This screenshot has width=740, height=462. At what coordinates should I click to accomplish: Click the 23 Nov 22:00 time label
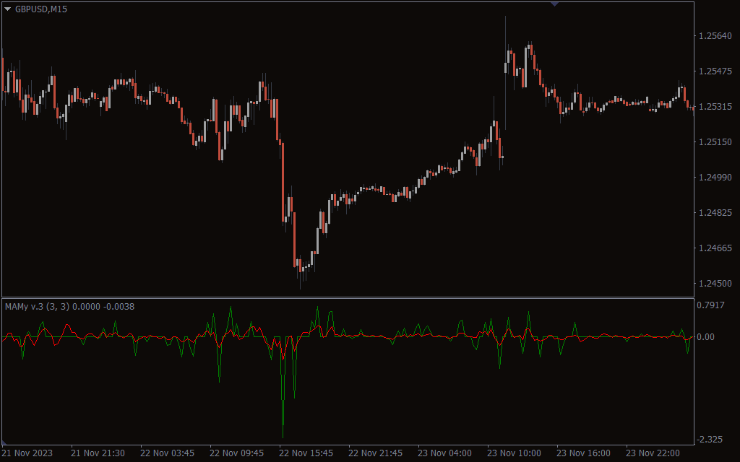[x=653, y=453]
